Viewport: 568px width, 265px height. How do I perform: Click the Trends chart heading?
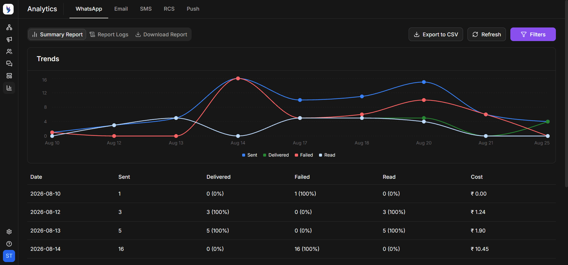point(48,59)
